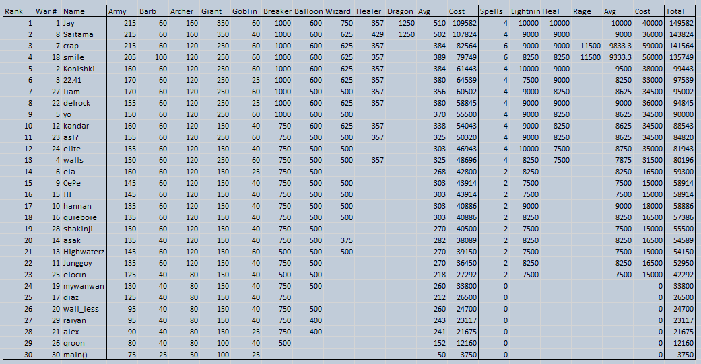Click the Name column header

(73, 11)
